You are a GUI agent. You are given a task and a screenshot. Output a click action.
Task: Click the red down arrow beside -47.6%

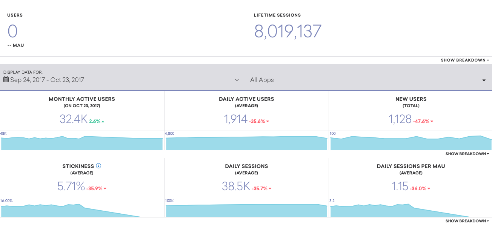click(432, 122)
